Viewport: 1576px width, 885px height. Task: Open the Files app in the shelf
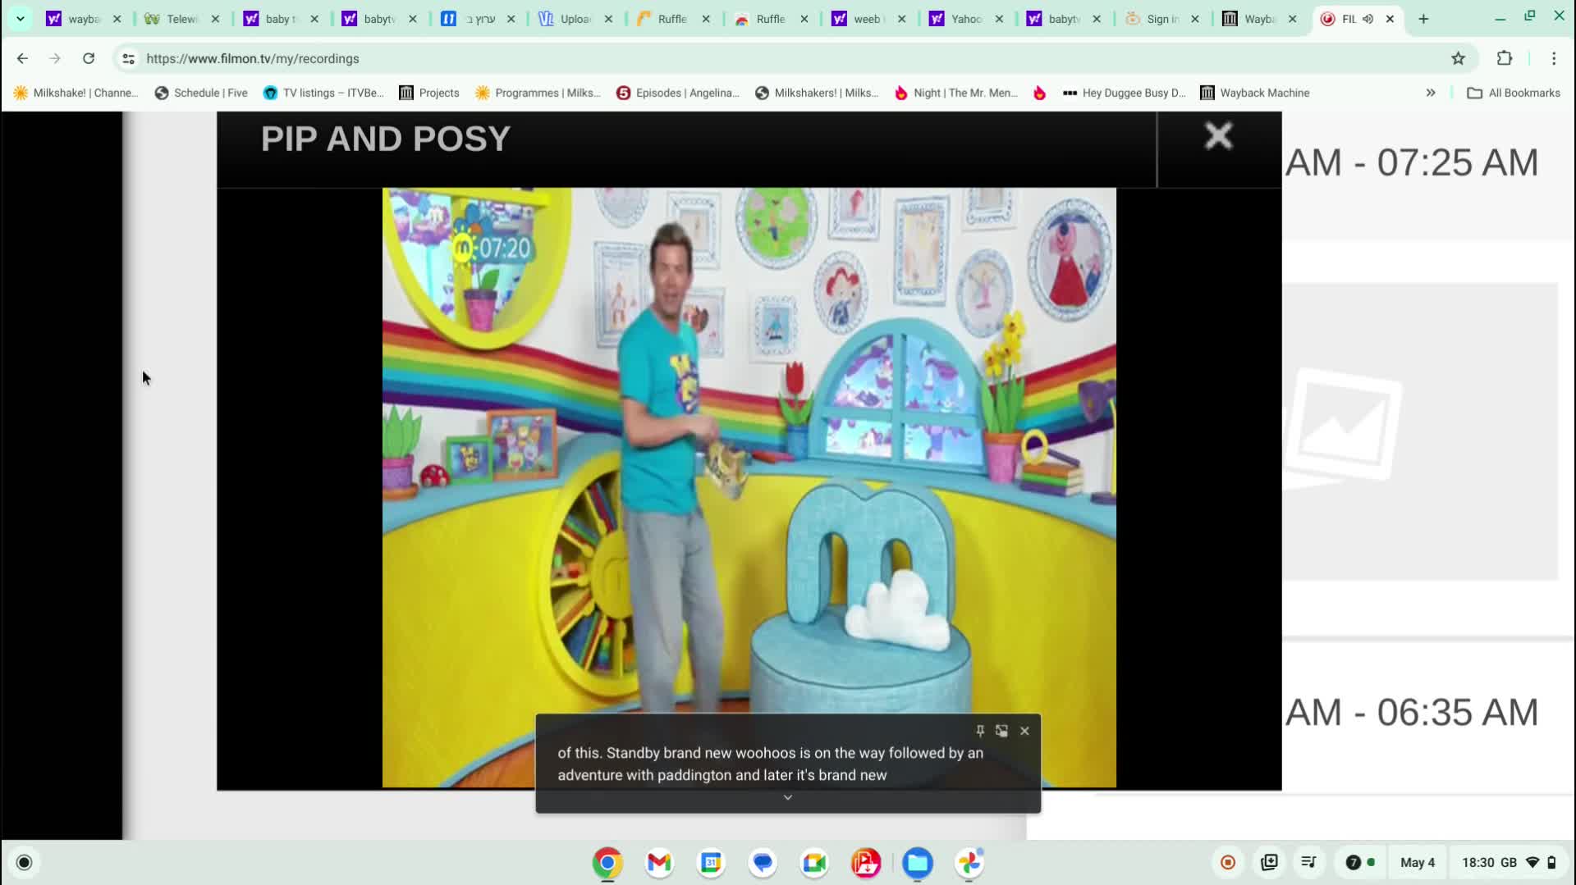(x=917, y=863)
